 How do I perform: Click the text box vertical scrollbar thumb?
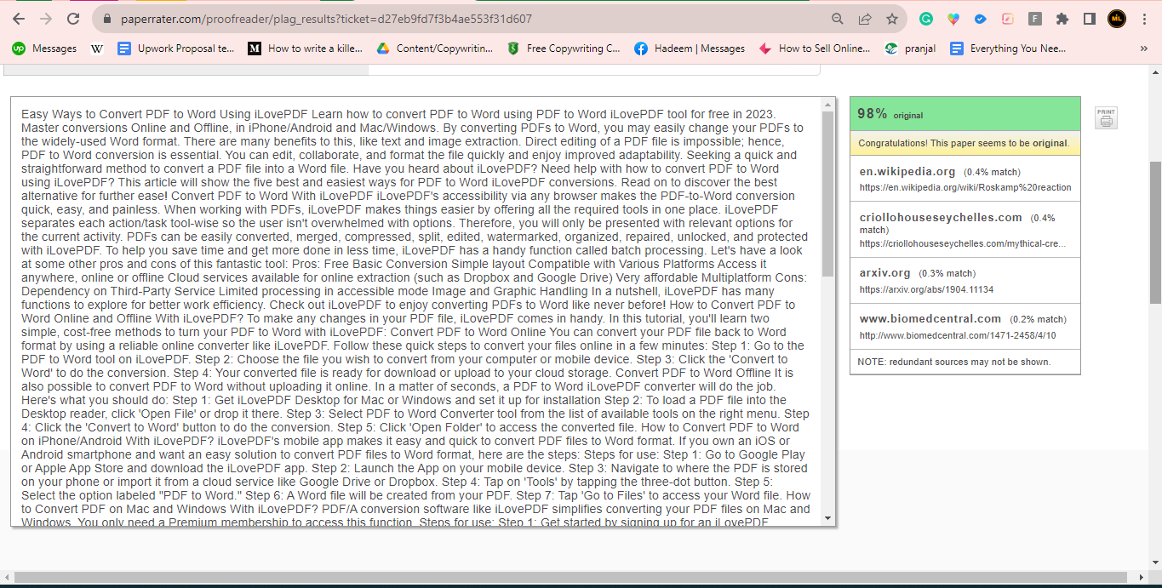pos(828,194)
